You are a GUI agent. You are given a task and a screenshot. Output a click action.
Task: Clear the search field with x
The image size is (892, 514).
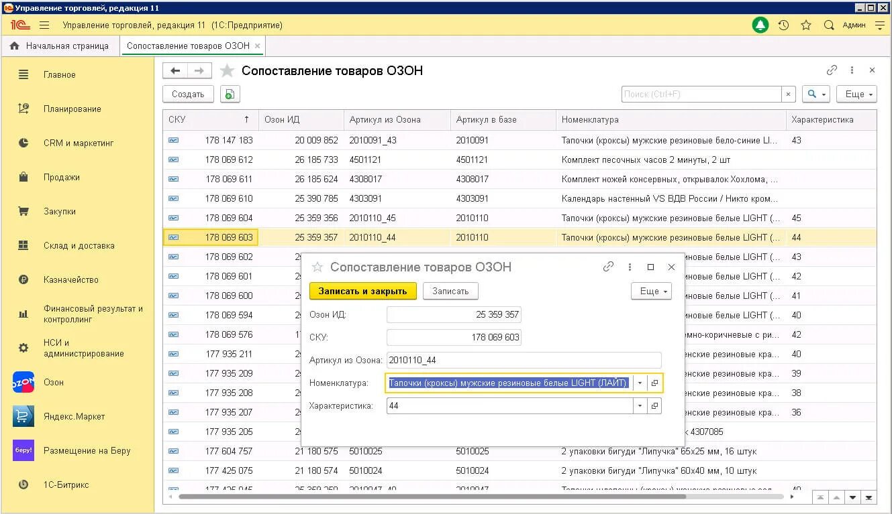789,94
